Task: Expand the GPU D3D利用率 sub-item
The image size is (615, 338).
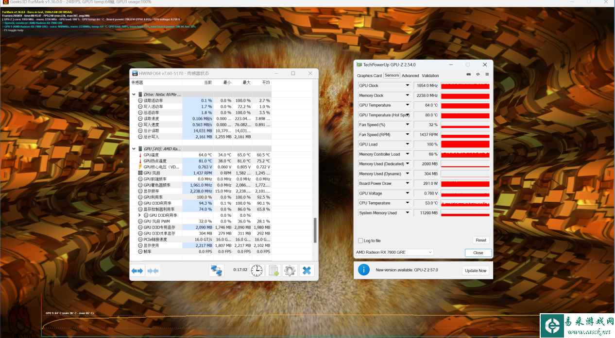Action: pyautogui.click(x=140, y=215)
